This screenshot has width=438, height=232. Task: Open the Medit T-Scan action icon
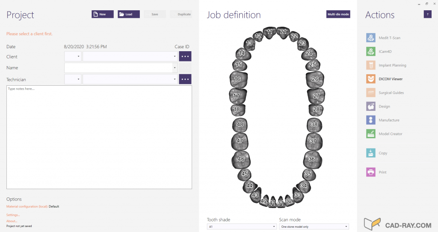pos(371,38)
